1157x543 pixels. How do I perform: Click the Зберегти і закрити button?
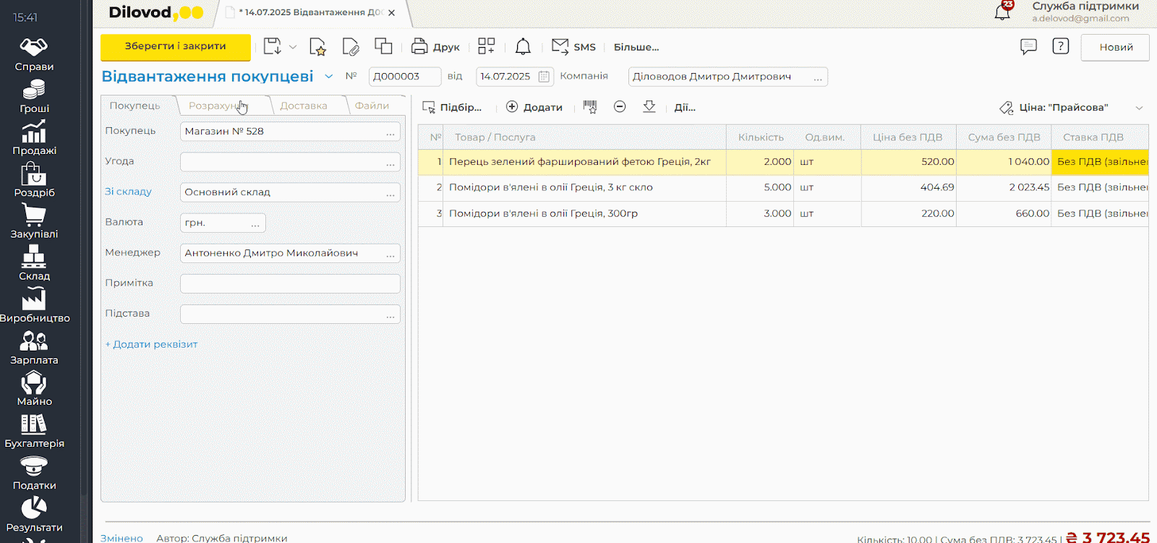coord(176,47)
